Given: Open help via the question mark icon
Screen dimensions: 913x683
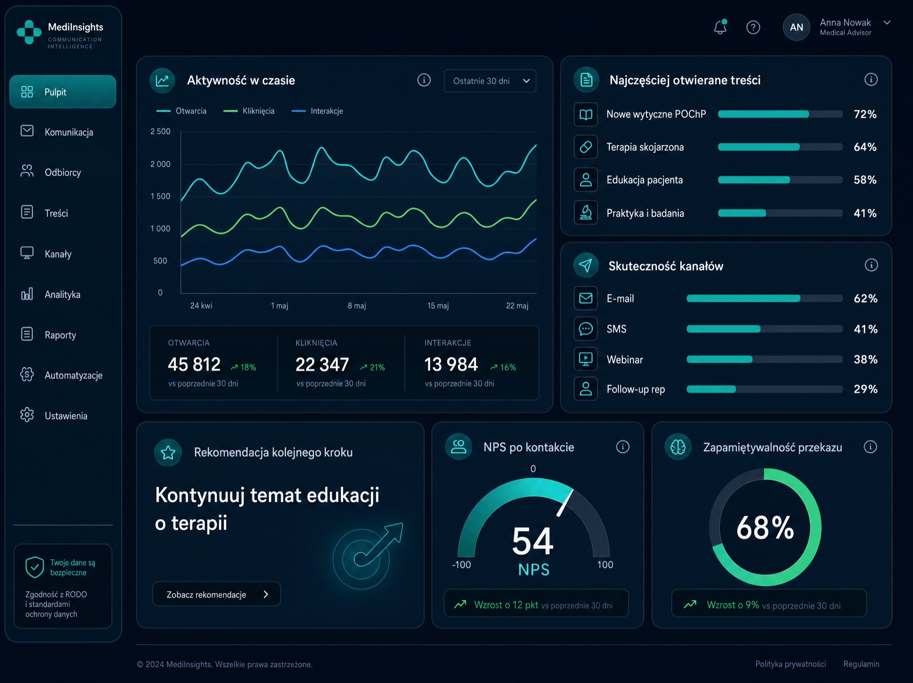Looking at the screenshot, I should pos(753,27).
